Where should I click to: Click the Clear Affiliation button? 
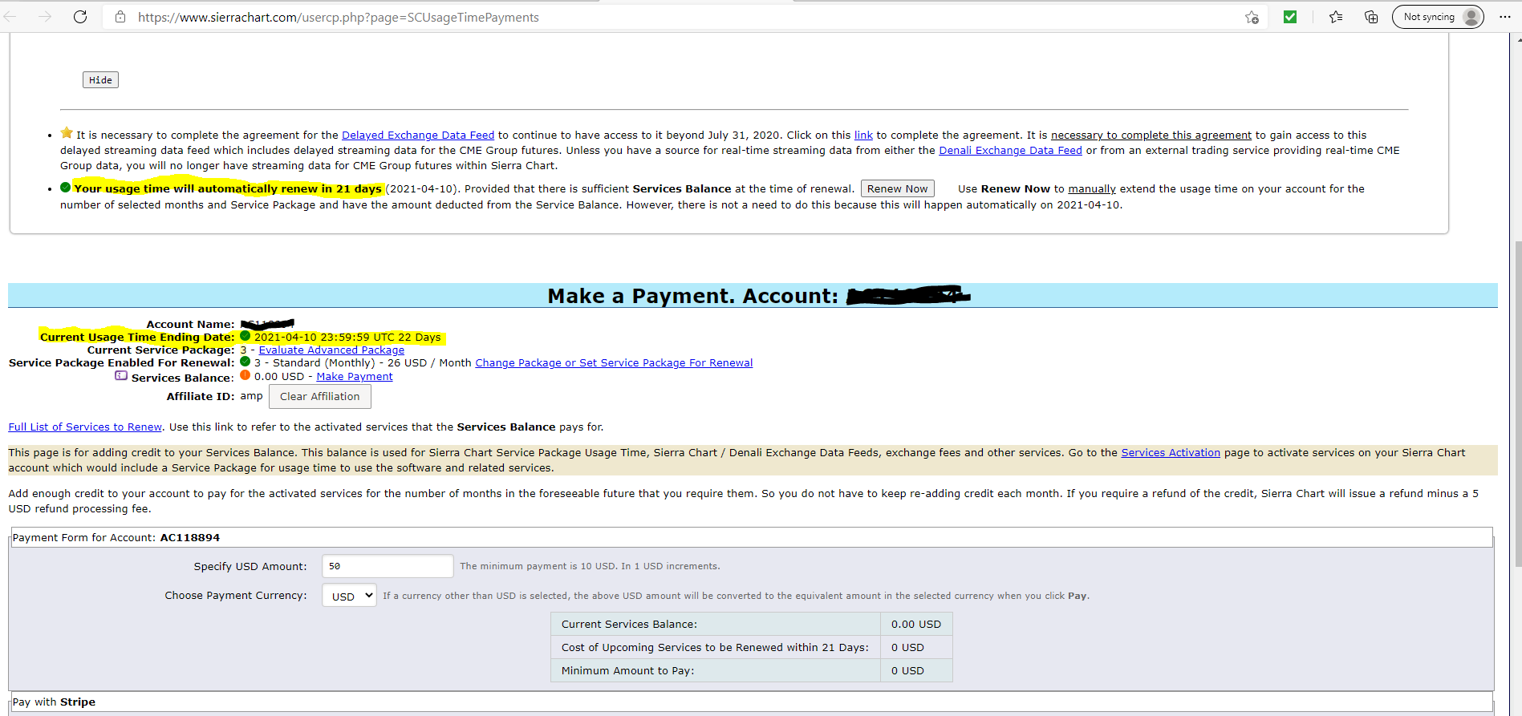coord(319,396)
